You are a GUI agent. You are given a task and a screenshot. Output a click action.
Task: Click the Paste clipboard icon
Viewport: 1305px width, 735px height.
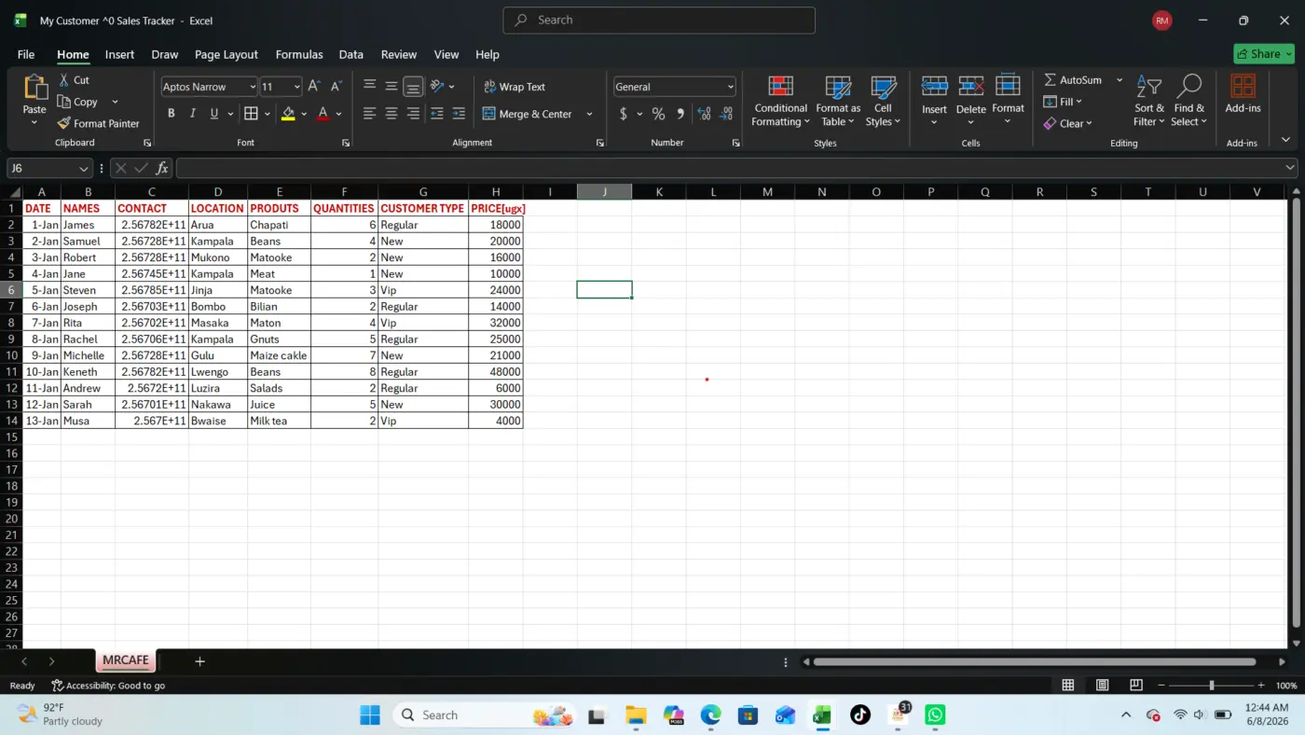click(34, 88)
